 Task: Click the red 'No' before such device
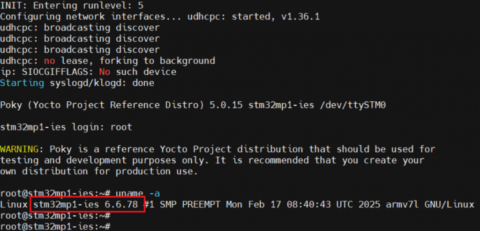104,72
